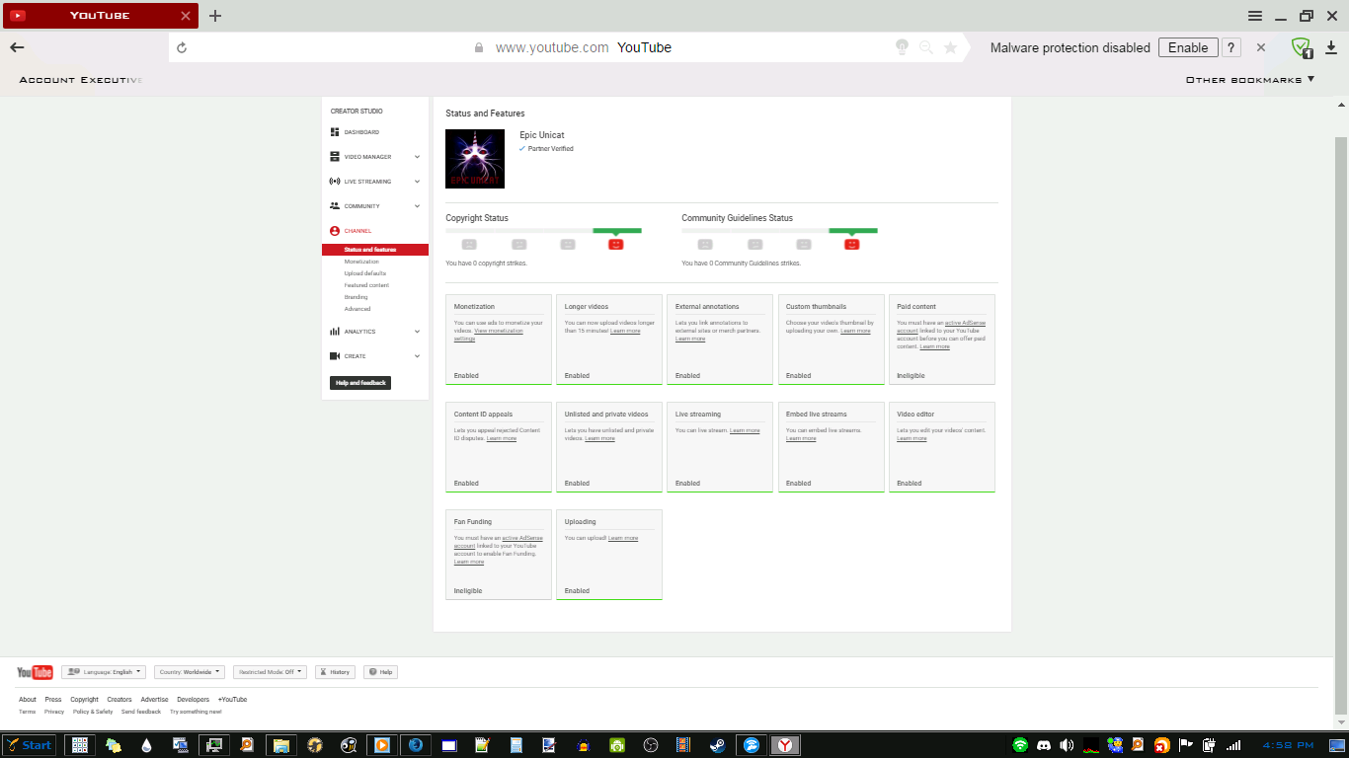Image resolution: width=1349 pixels, height=758 pixels.
Task: Click Learn more in the Live streaming card
Action: tap(745, 430)
